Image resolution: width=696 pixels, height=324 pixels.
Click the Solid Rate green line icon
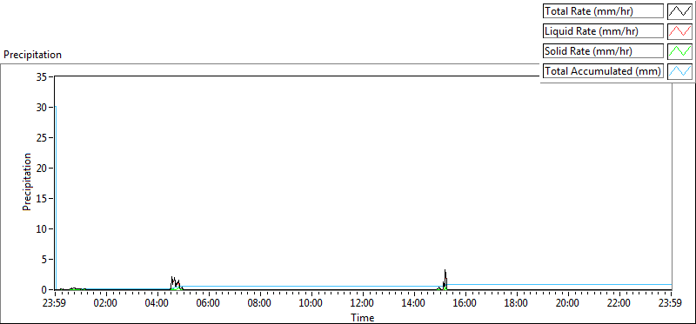tap(679, 51)
